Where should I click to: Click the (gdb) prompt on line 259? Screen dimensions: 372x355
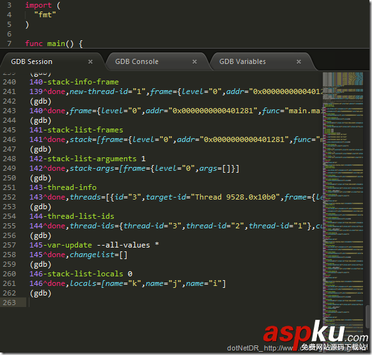40,264
